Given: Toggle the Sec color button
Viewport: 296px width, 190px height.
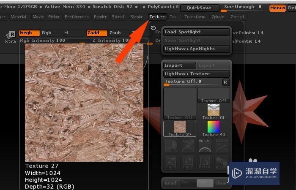Looking at the screenshot, I should 188,183.
